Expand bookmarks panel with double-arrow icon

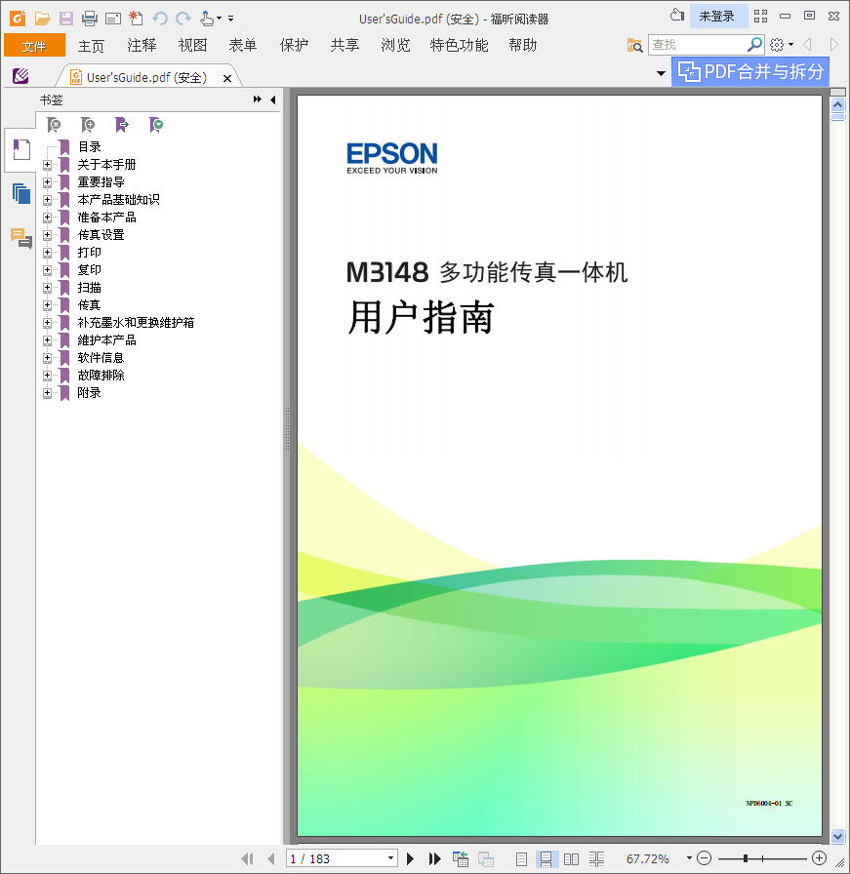(x=257, y=99)
